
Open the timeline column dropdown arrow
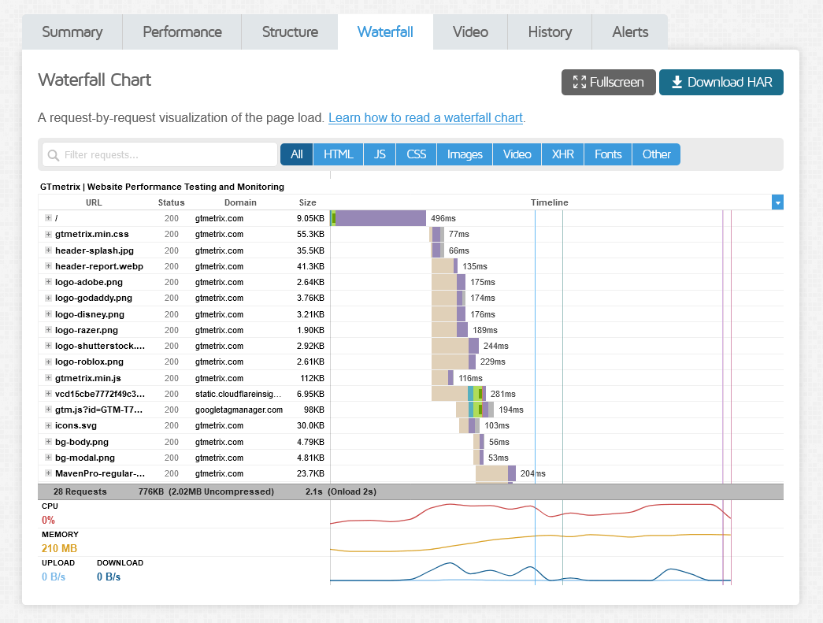(x=777, y=202)
